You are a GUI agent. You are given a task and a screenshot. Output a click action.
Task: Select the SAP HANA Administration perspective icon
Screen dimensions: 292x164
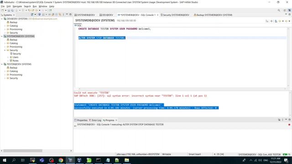(290, 10)
